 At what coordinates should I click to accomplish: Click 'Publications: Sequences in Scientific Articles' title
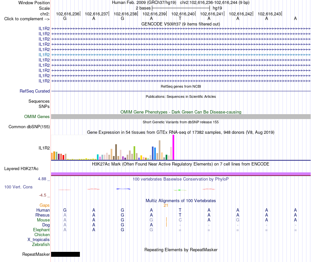tap(181, 96)
